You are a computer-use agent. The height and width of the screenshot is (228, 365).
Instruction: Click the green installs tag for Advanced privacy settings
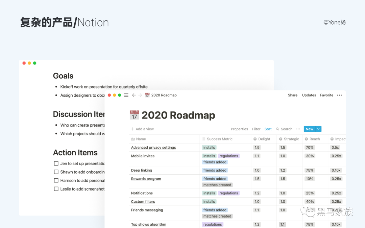(209, 148)
